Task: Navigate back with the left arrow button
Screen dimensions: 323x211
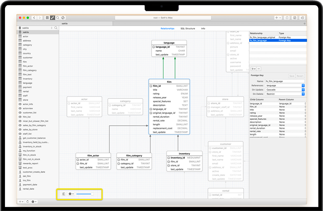Action: pos(34,18)
